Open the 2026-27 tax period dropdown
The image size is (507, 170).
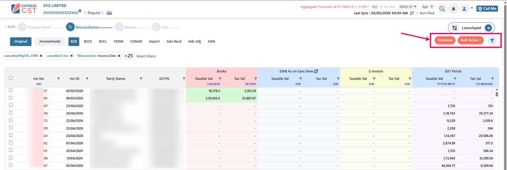(x=408, y=7)
